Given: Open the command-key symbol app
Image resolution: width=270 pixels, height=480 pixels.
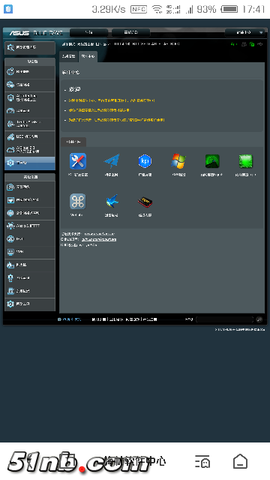Looking at the screenshot, I should point(78,202).
